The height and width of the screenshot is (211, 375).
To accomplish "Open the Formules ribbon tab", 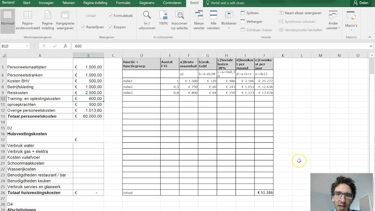I will pyautogui.click(x=123, y=3).
